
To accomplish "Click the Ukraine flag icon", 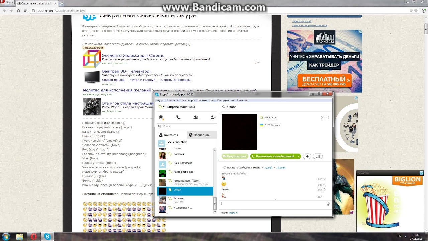I will click(261, 125).
